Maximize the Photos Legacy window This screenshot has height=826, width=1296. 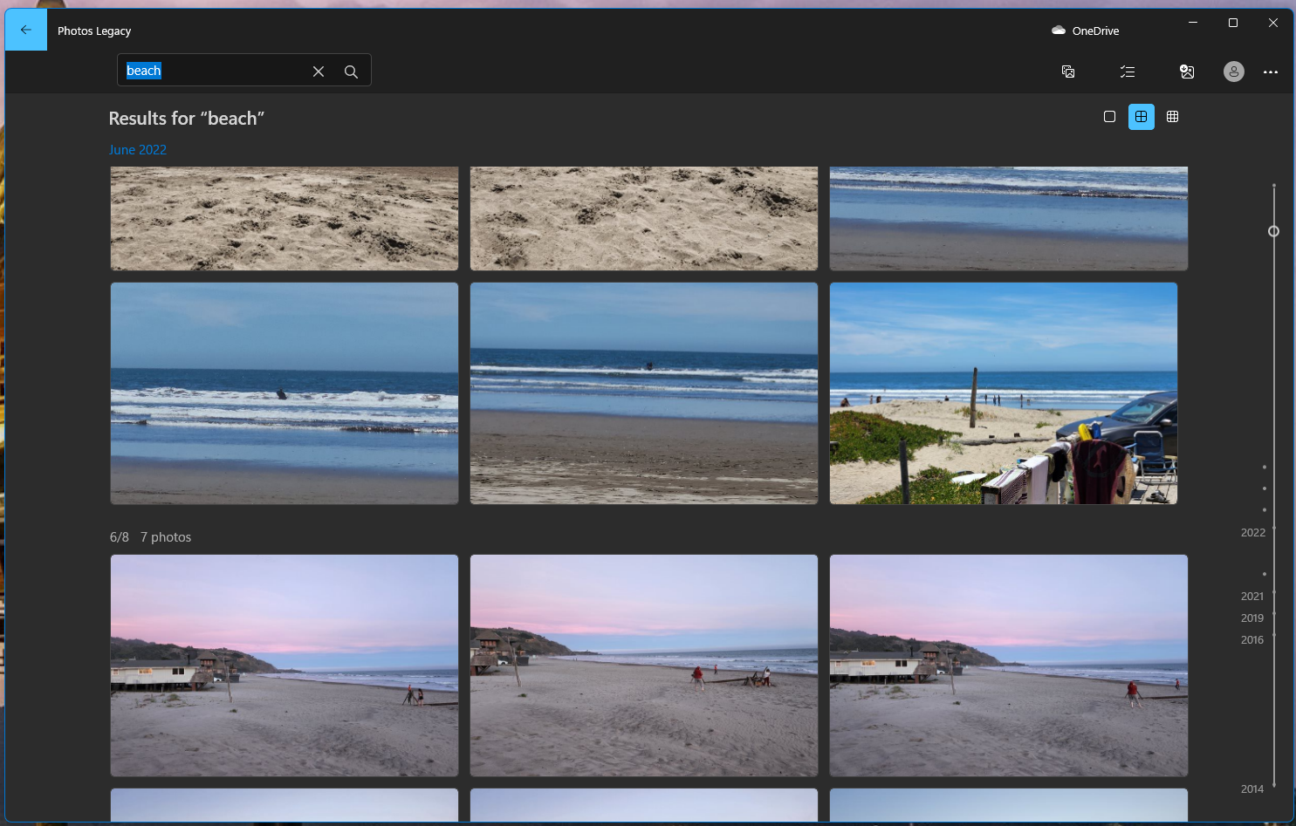tap(1232, 23)
